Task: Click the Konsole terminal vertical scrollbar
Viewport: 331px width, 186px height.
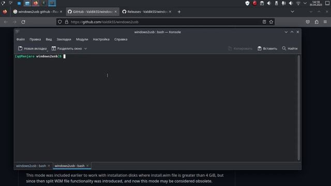Action: [x=299, y=108]
